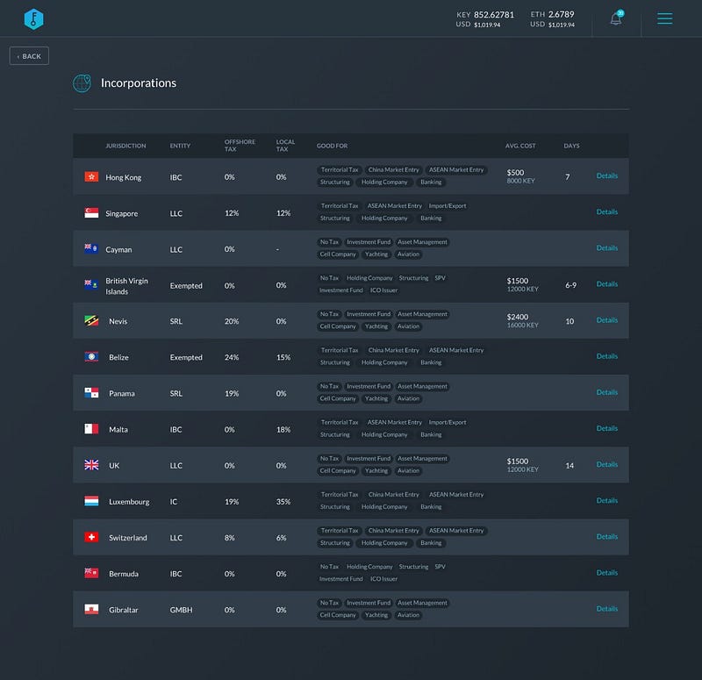Click the $2400 cost in Nevis row
702x680 pixels.
(x=517, y=317)
